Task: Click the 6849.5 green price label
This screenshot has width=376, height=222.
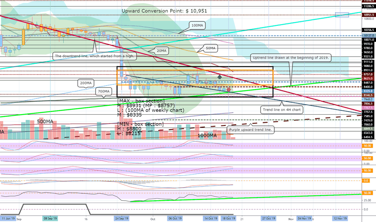Action: [x=368, y=129]
